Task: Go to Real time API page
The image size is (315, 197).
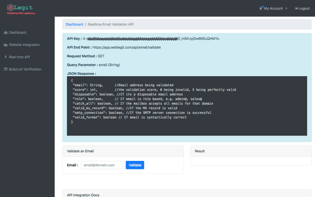Action: point(19,57)
